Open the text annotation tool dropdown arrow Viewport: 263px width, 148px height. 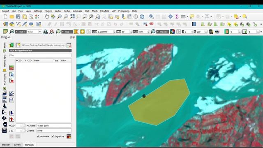[x=211, y=16]
